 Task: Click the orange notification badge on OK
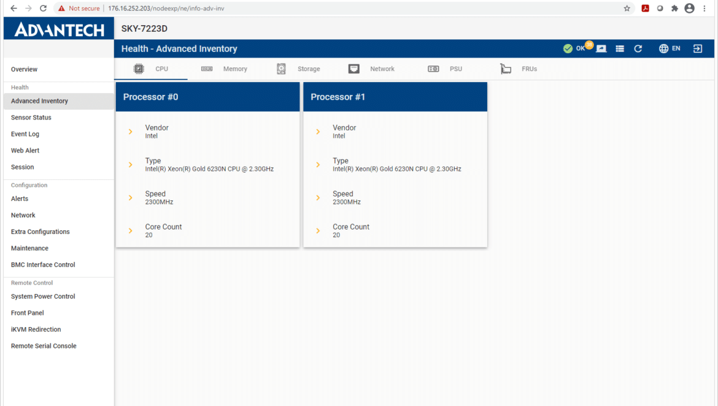(589, 45)
